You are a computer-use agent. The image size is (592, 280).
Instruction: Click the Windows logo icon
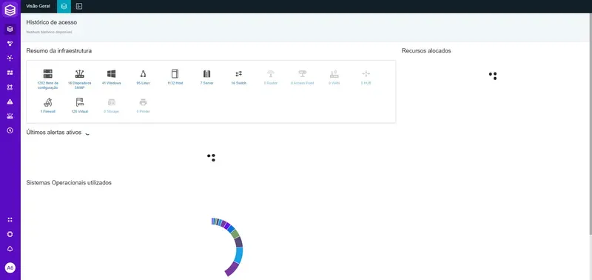112,73
